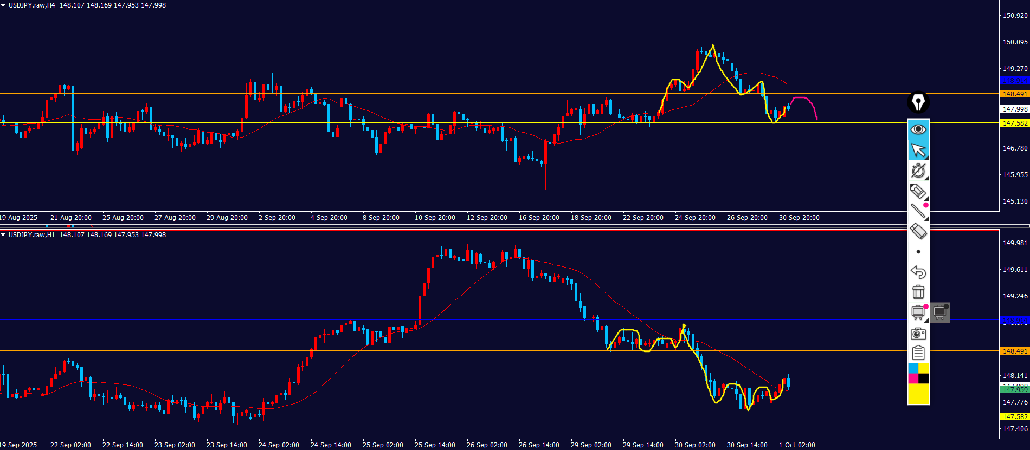Screen dimensions: 1030x450
Task: Click the yellow 147.582 price label on H1
Action: pyautogui.click(x=1014, y=417)
